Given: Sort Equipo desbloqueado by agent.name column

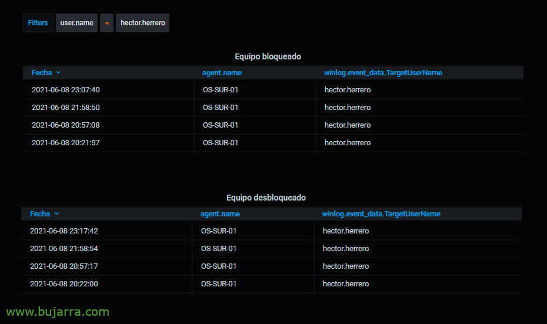Looking at the screenshot, I should 220,214.
